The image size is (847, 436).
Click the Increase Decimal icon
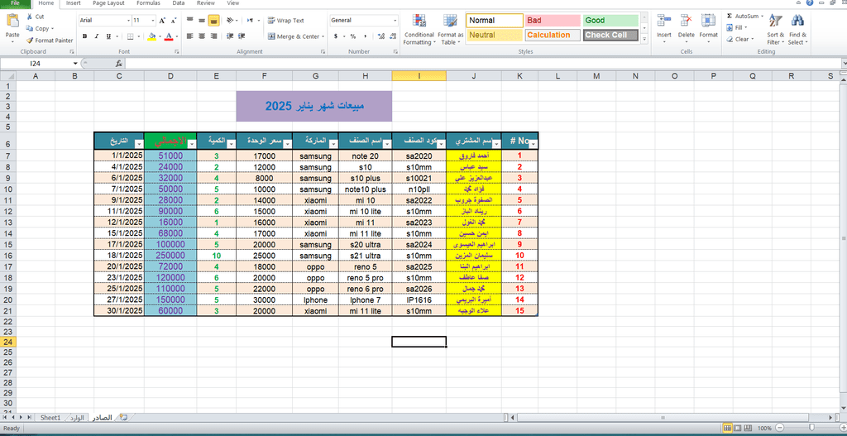381,36
